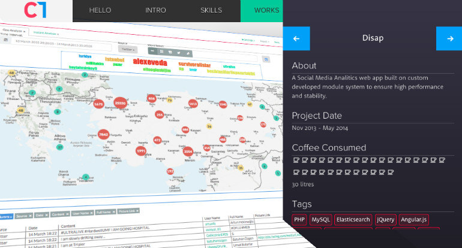The image size is (462, 248).
Task: Click the 30 litres text
Action: click(x=303, y=185)
